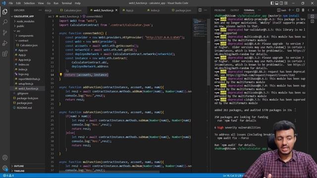The height and width of the screenshot is (178, 317).
Task: Switch to the PROBLEMS panel tab
Action: [x=220, y=10]
